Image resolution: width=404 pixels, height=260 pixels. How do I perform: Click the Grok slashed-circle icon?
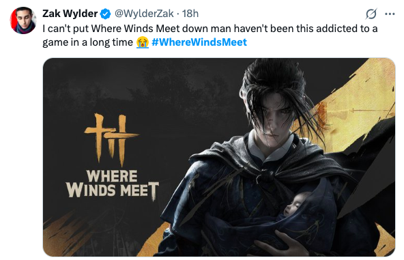[x=371, y=14]
